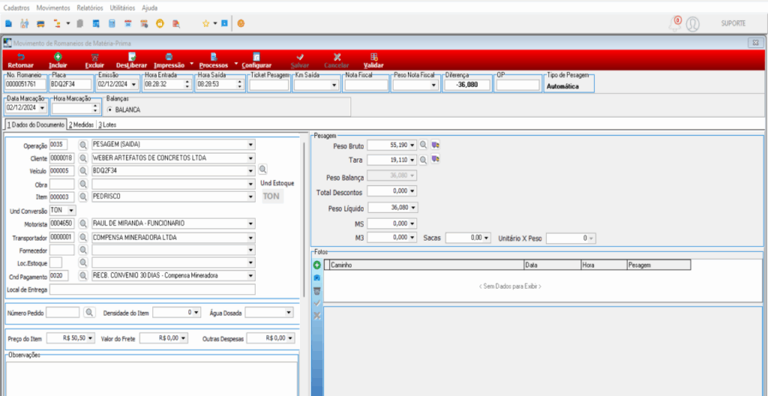This screenshot has width=768, height=396.
Task: Select the BALANCA radio button
Action: 111,109
